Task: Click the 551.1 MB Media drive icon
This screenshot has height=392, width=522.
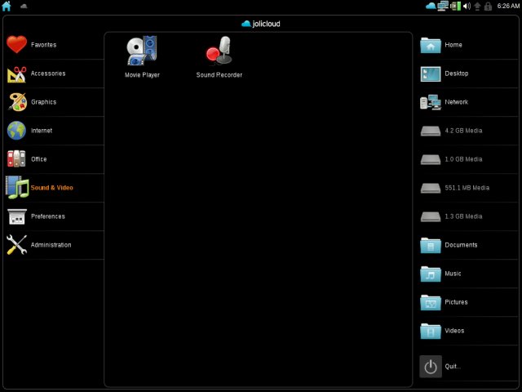Action: [431, 189]
